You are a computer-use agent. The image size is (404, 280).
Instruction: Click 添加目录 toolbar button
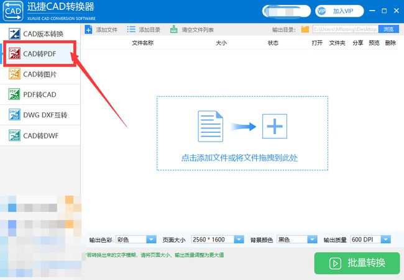144,30
